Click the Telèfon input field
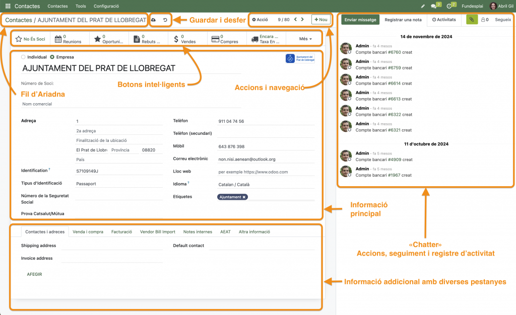The image size is (516, 315). pos(266,121)
